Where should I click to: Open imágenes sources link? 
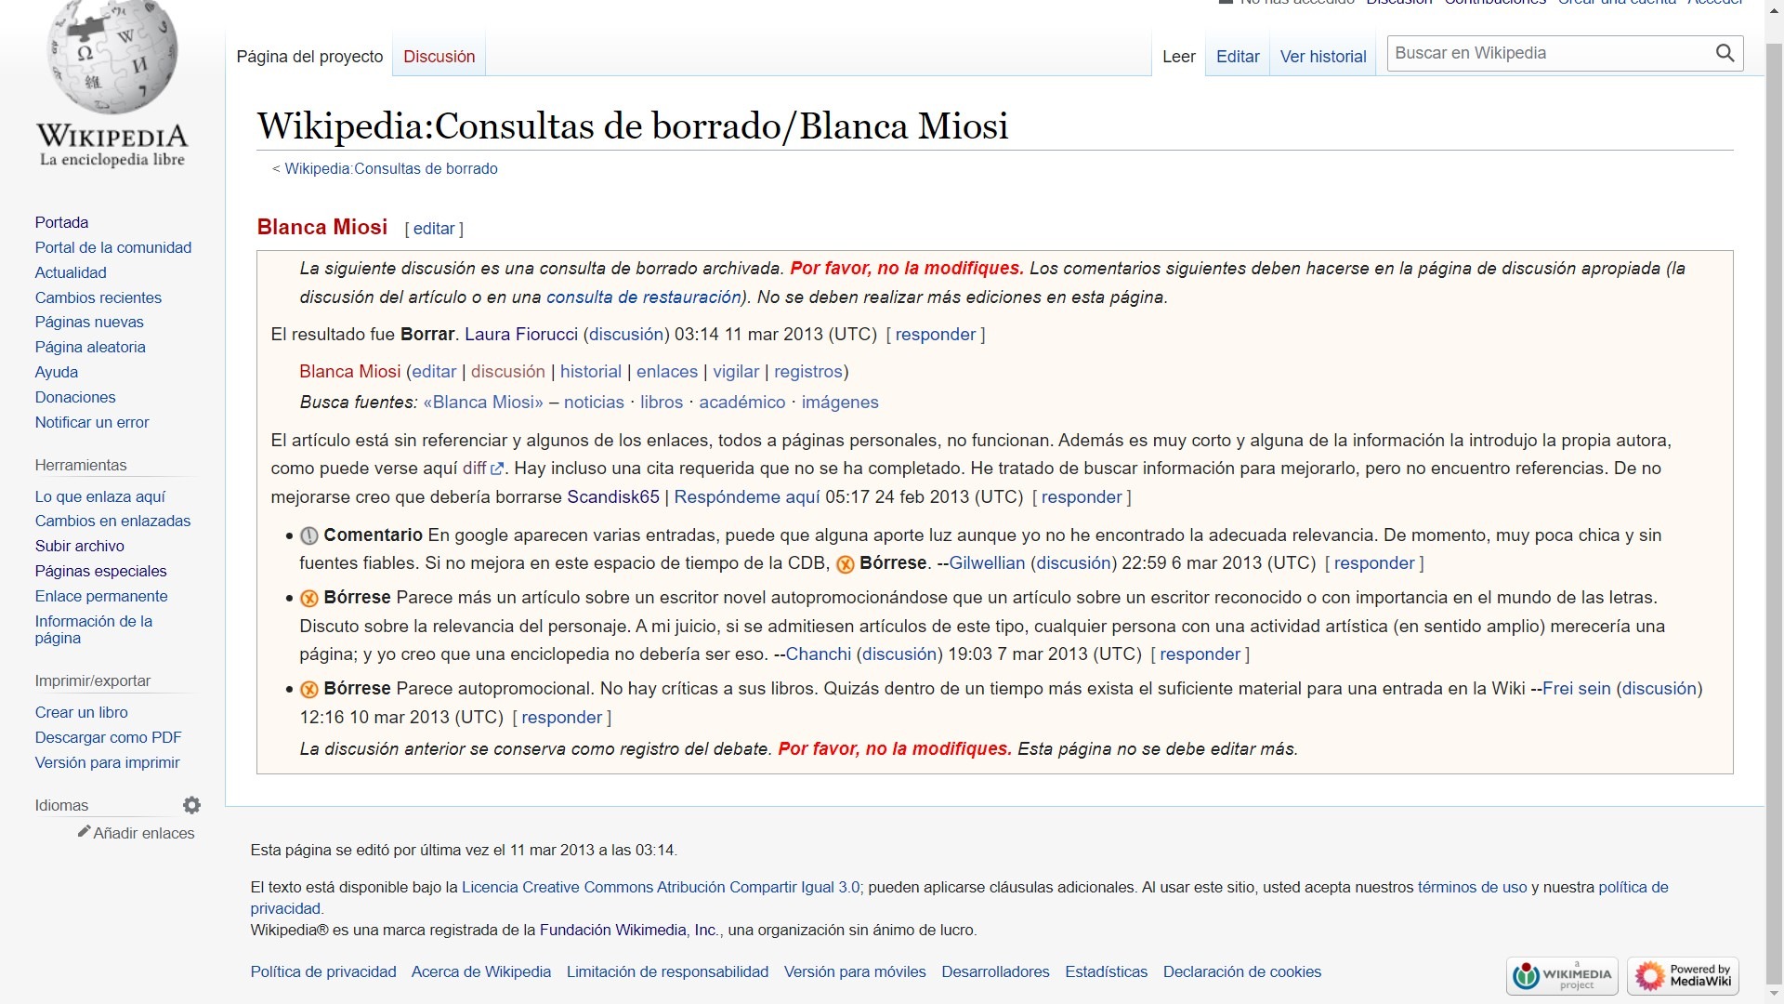coord(840,403)
